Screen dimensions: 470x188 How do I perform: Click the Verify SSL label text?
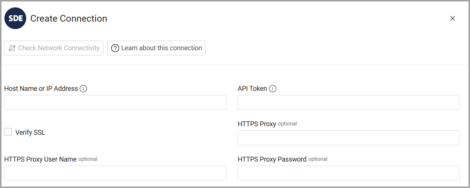point(30,133)
